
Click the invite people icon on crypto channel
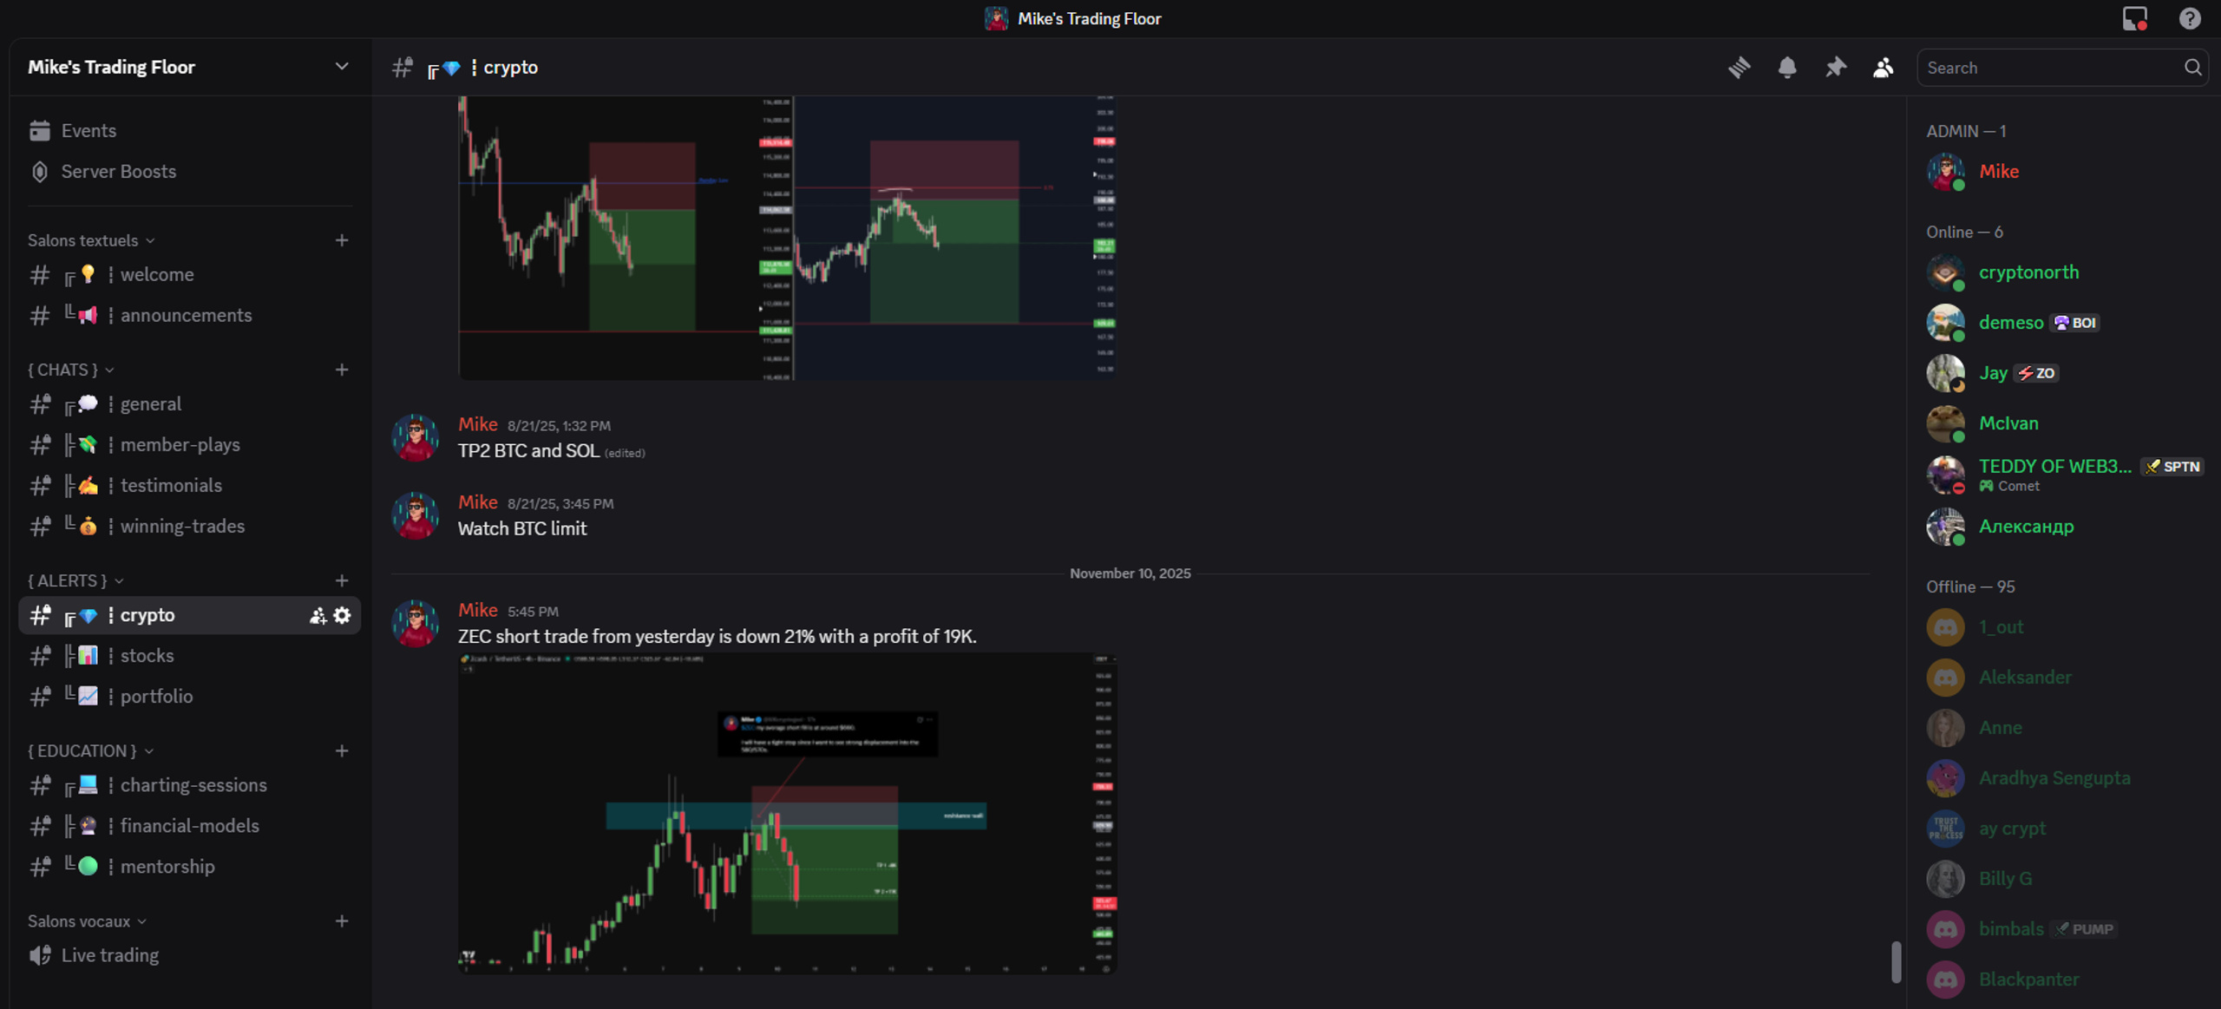(318, 615)
